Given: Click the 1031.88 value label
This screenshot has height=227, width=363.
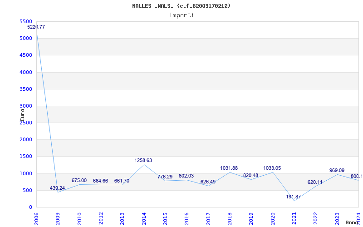Looking at the screenshot, I should click(229, 168).
